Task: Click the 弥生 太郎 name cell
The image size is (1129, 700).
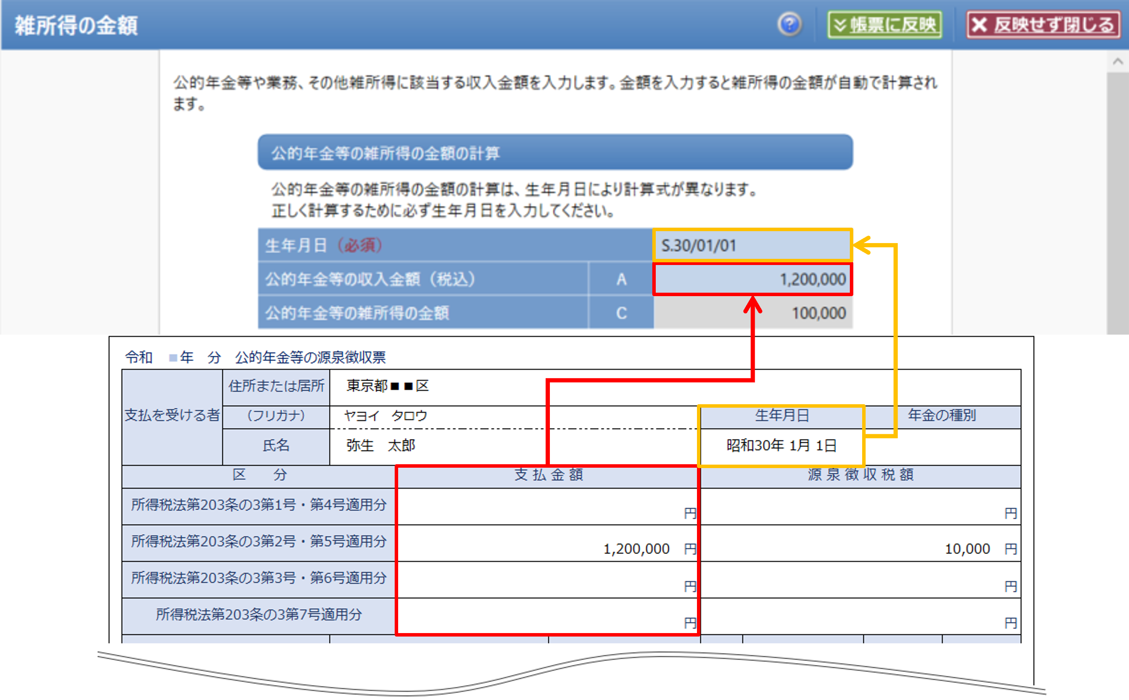Action: pos(380,446)
